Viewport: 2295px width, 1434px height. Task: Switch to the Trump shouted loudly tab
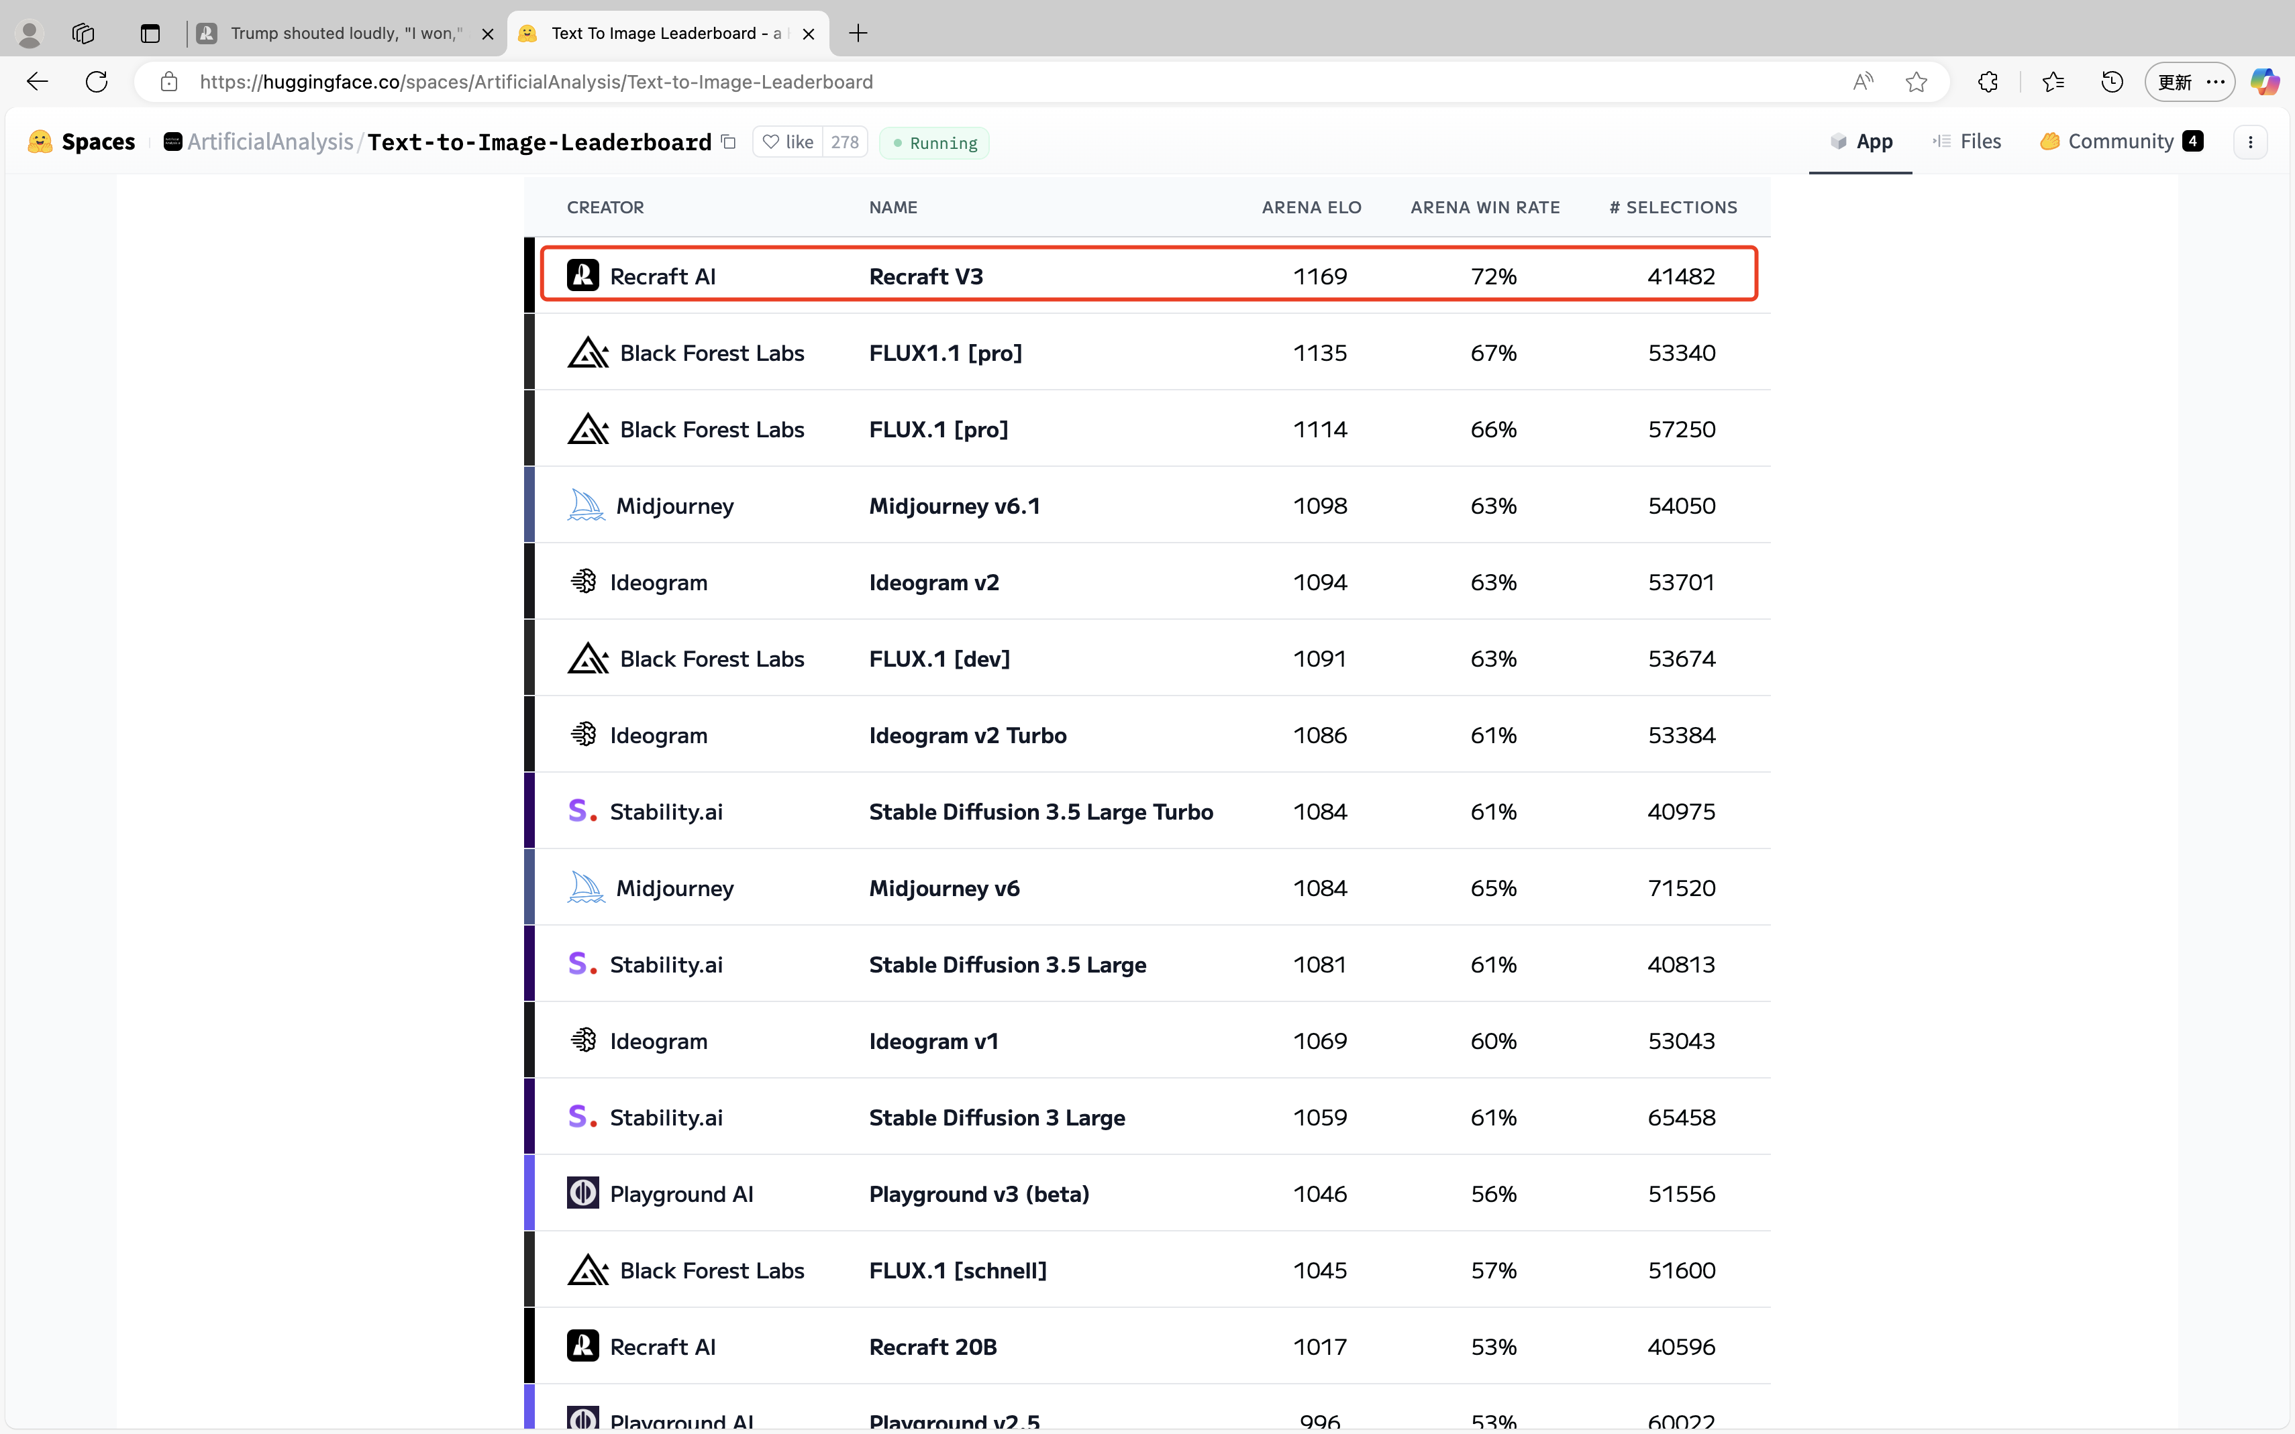[346, 33]
